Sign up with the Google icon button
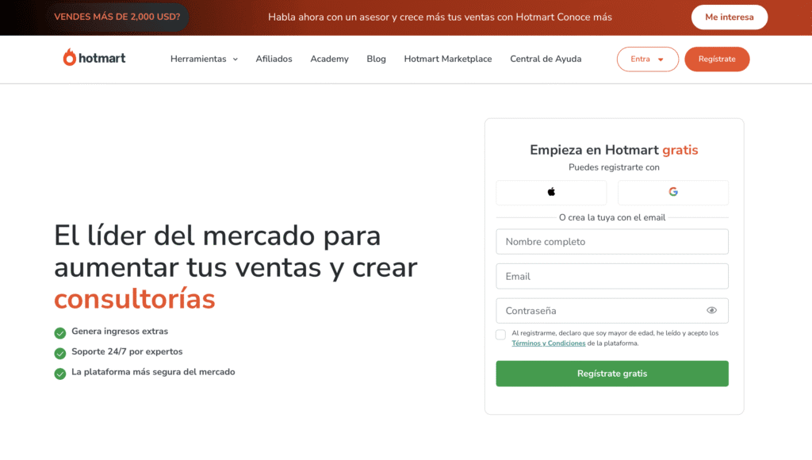This screenshot has width=812, height=460. tap(672, 192)
